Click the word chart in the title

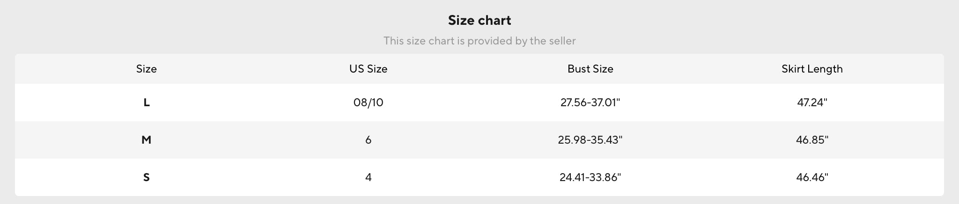[495, 20]
